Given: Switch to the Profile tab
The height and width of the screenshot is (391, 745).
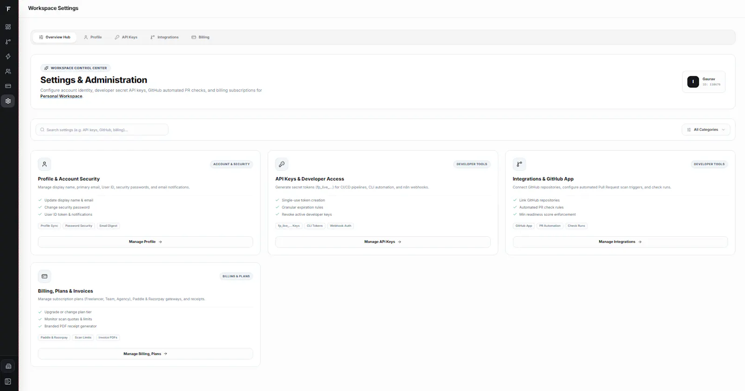Looking at the screenshot, I should (x=93, y=37).
